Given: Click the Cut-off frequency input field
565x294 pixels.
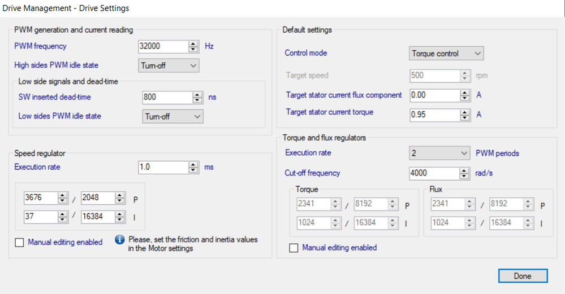Looking at the screenshot, I should 434,174.
